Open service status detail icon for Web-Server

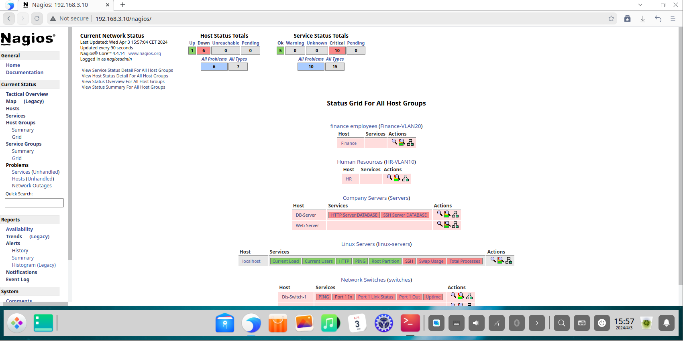point(447,225)
